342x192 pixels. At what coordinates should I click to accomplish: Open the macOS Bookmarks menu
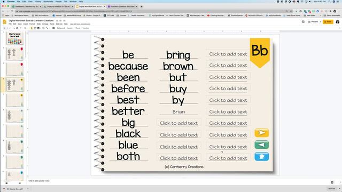pos(48,1)
